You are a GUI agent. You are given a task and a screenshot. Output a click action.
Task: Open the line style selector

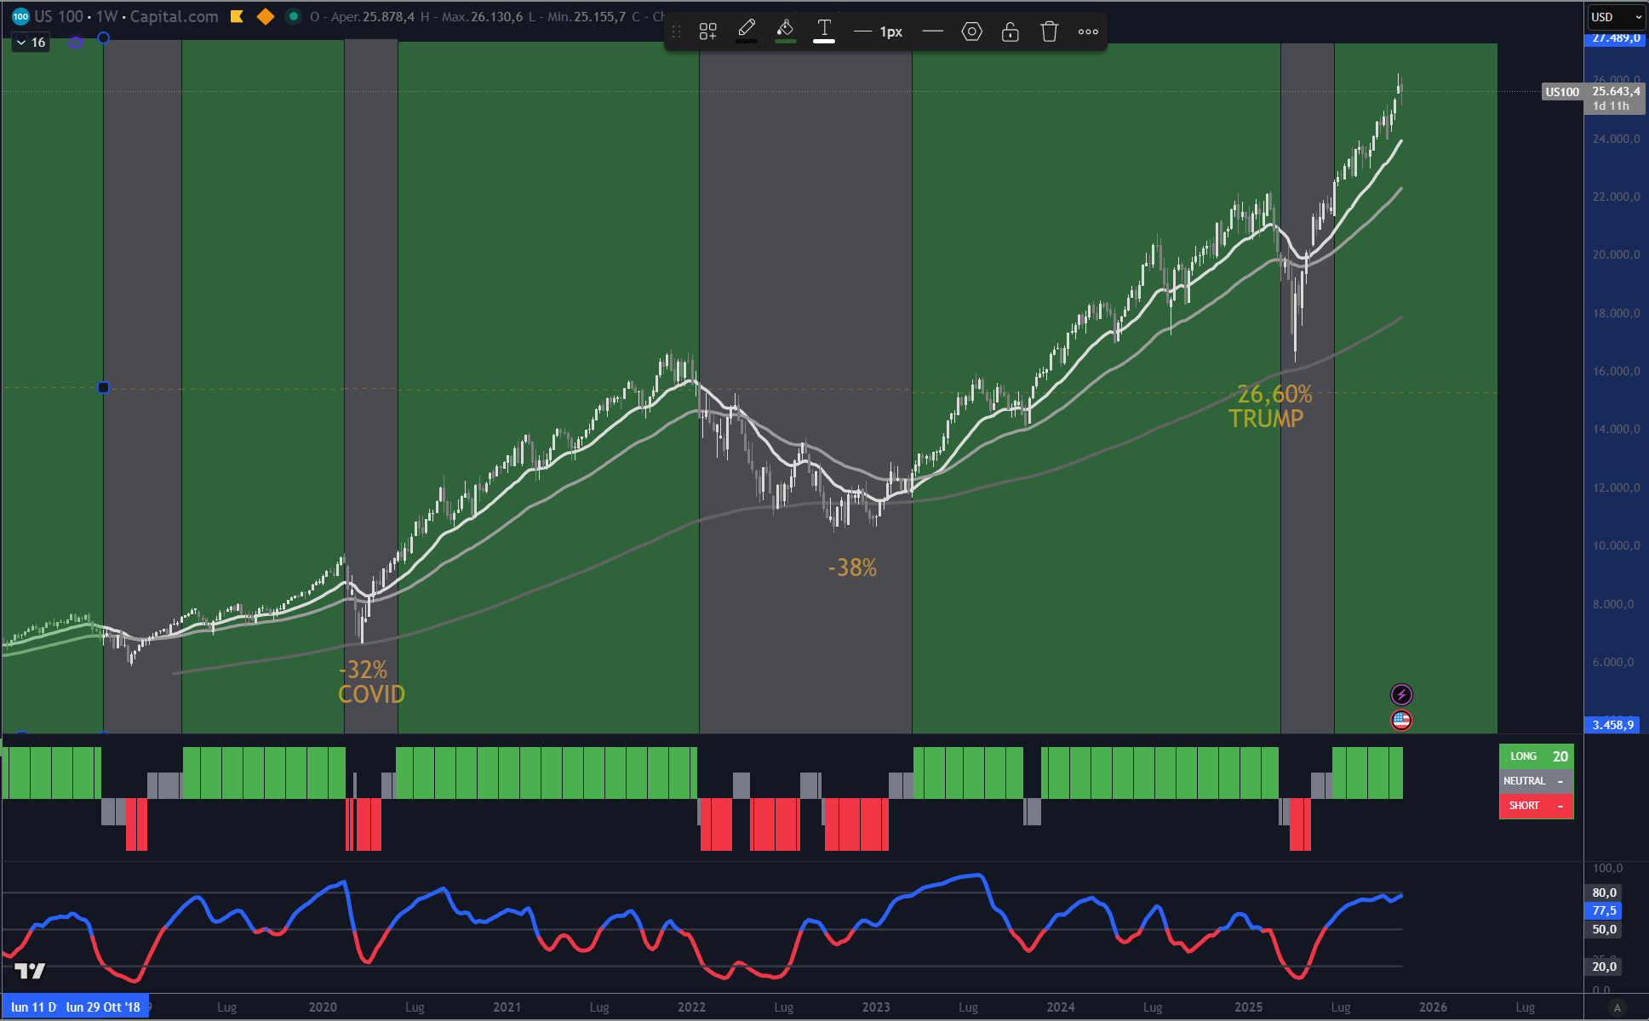click(x=933, y=31)
